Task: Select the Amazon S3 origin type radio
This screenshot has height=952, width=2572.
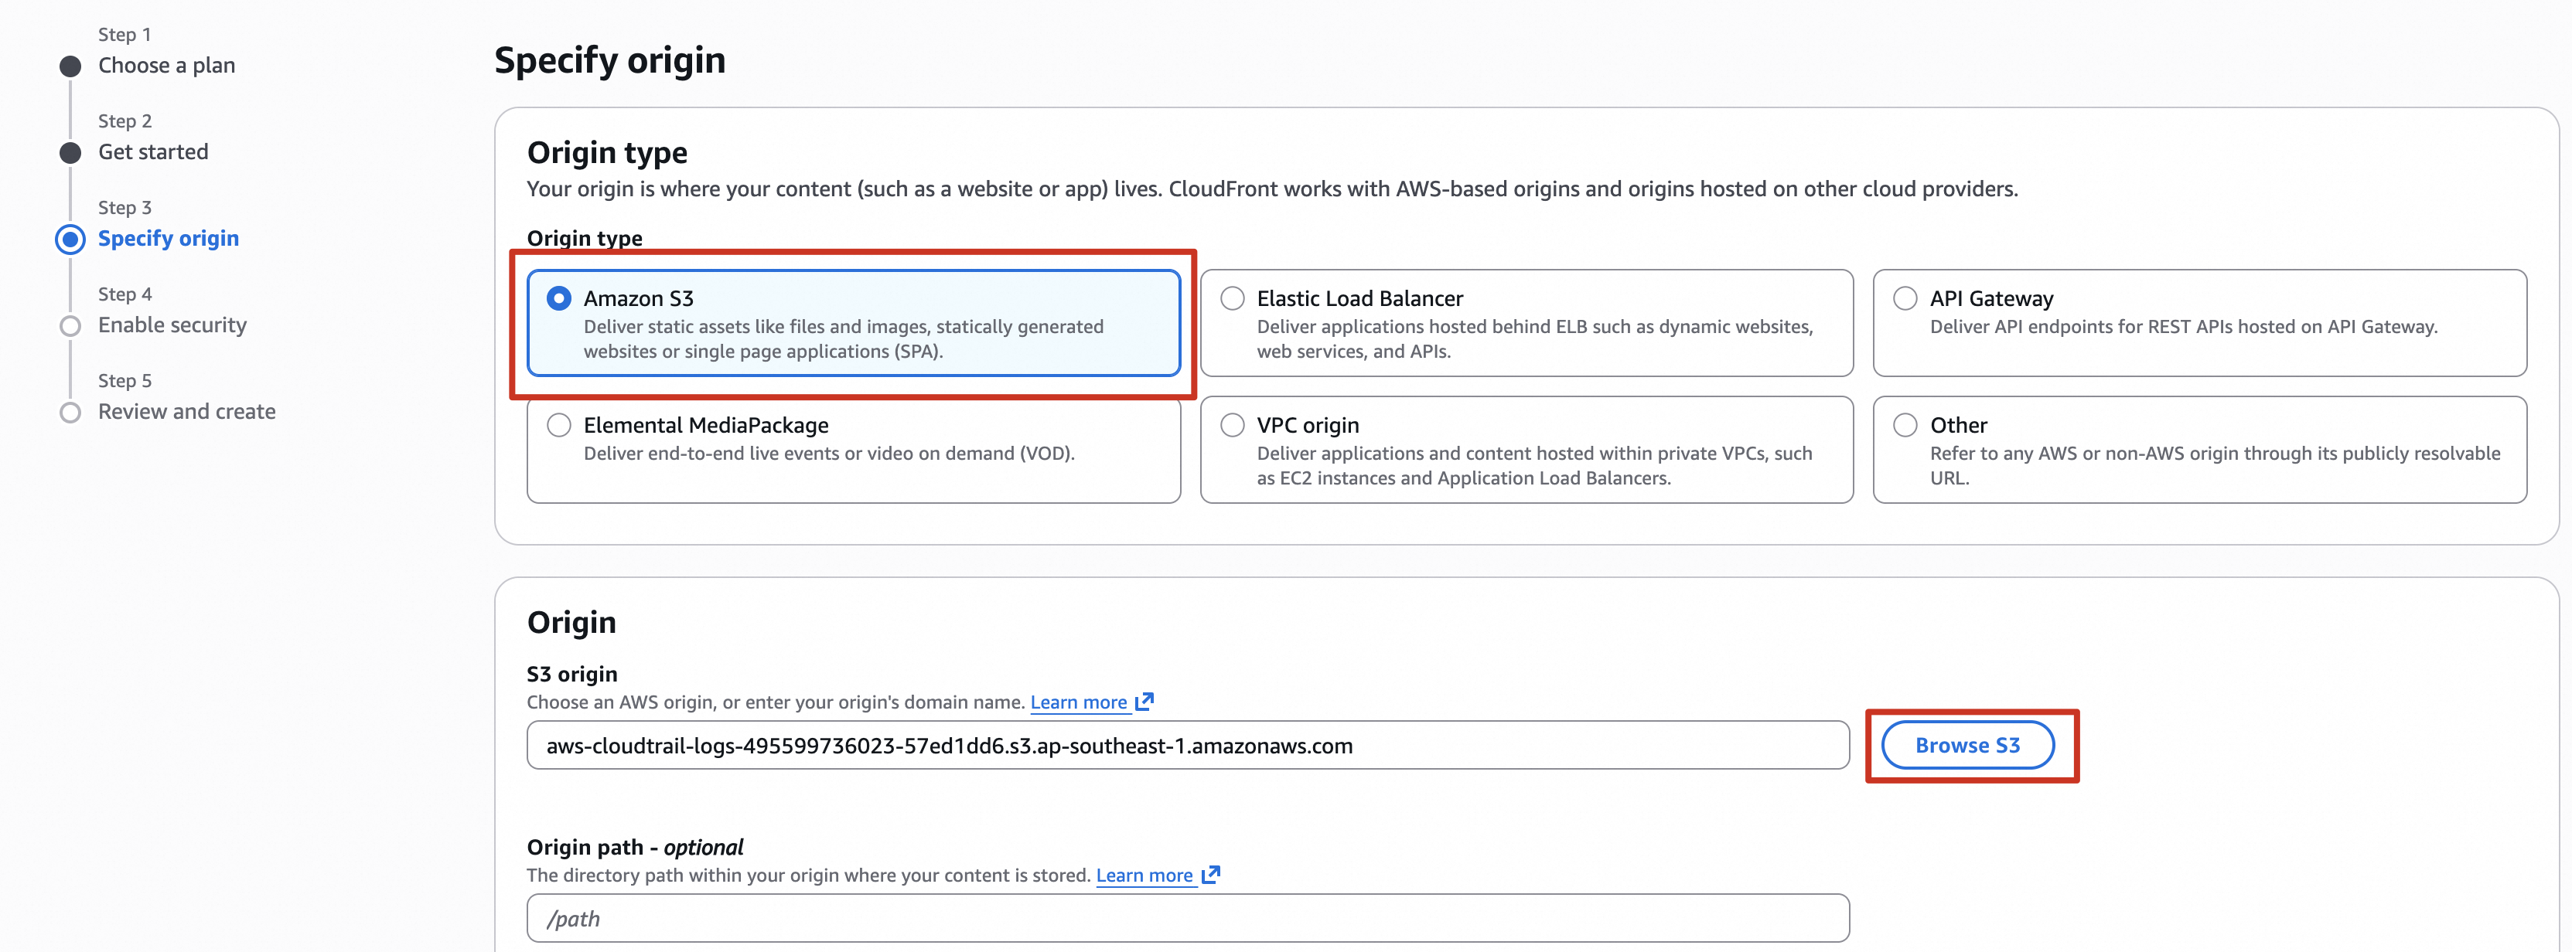Action: (559, 298)
